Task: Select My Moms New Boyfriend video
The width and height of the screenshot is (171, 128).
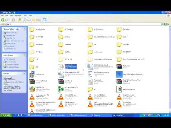Action: pos(42,104)
